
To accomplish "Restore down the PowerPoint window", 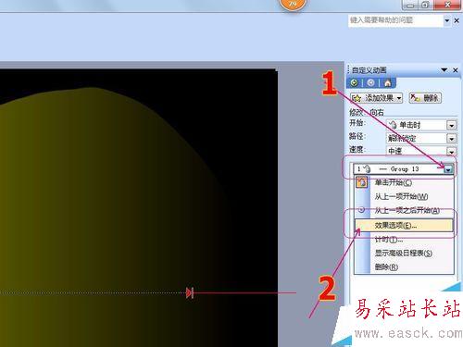I will pyautogui.click(x=425, y=5).
